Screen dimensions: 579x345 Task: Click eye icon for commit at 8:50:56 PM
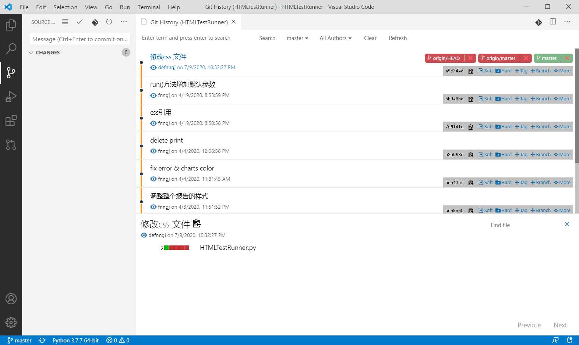click(x=153, y=123)
